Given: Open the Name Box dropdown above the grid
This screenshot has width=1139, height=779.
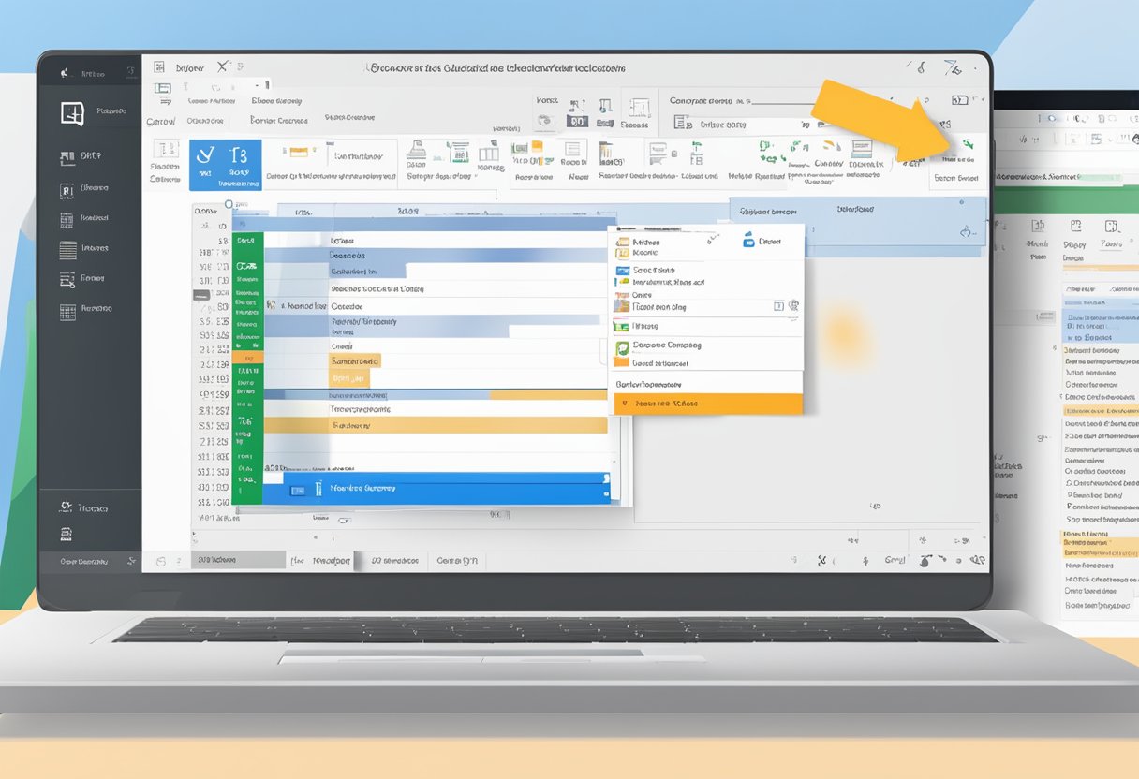Looking at the screenshot, I should pos(208,210).
